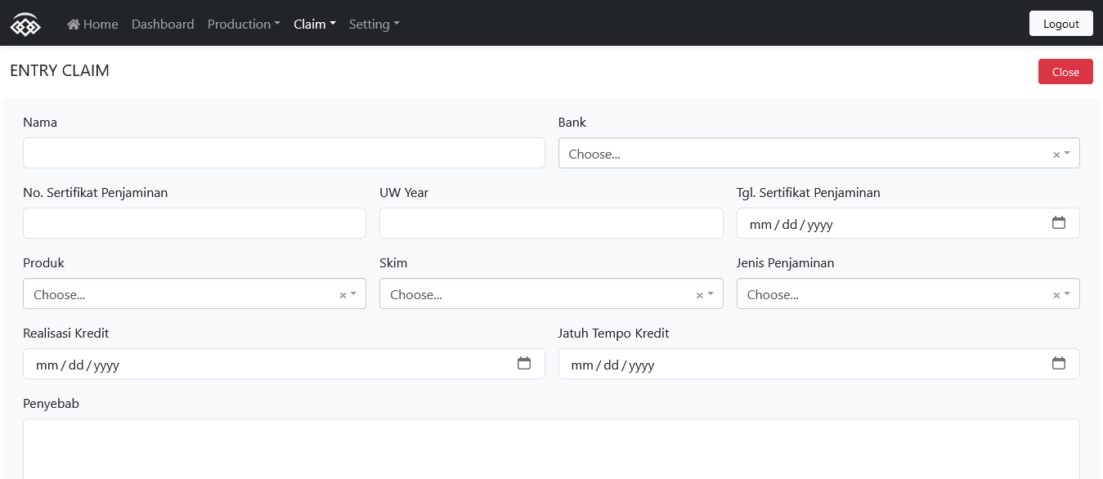This screenshot has width=1103, height=479.
Task: Open the Setting menu
Action: pos(374,25)
